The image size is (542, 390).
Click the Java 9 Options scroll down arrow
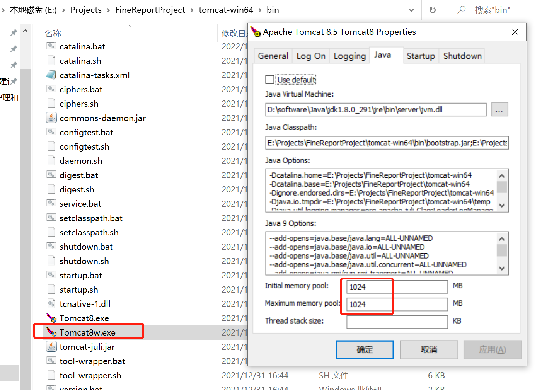coord(502,268)
